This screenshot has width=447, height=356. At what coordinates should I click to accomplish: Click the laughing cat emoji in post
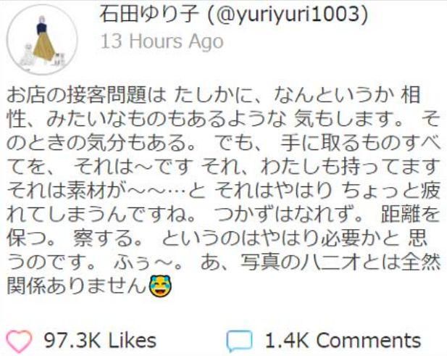[x=161, y=286]
